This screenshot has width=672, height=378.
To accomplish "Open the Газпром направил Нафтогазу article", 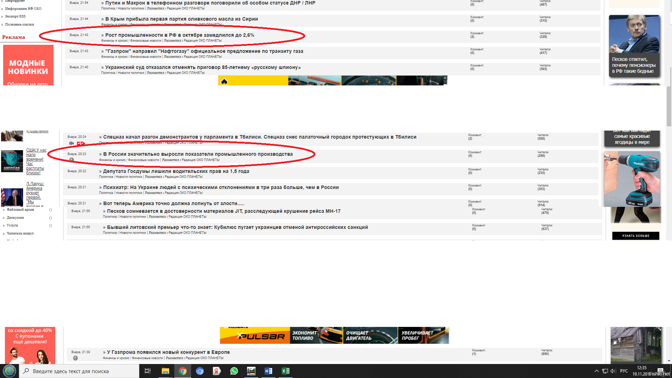I will [204, 51].
